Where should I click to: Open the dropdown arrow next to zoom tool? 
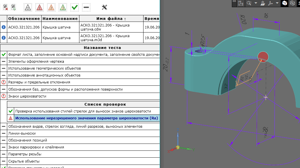point(256,3)
